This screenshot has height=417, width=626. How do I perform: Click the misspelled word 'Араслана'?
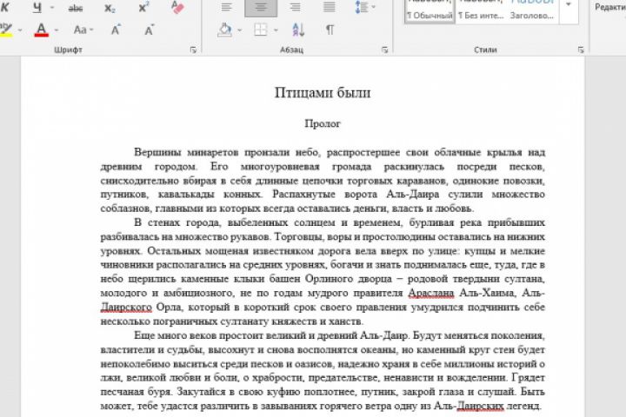(431, 293)
